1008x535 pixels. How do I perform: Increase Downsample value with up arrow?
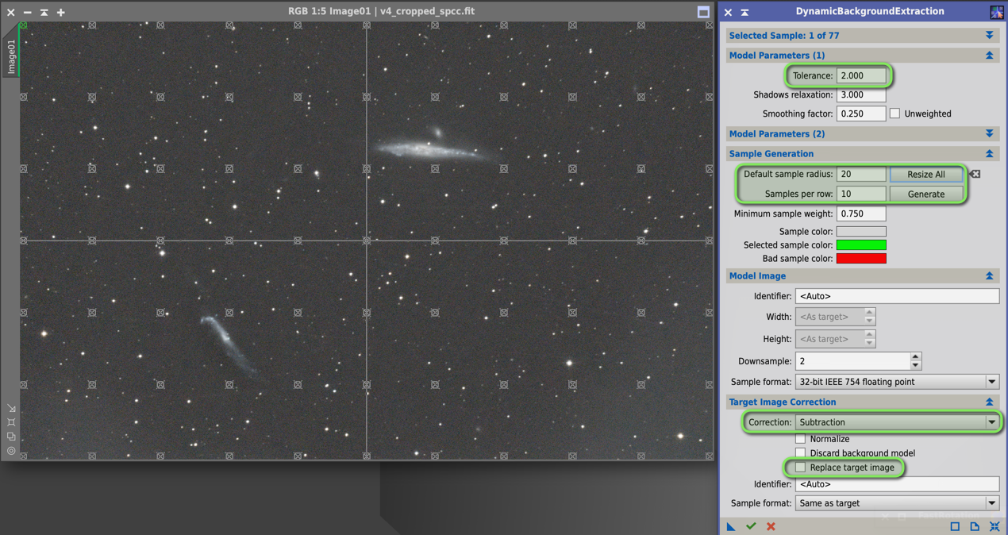click(915, 356)
